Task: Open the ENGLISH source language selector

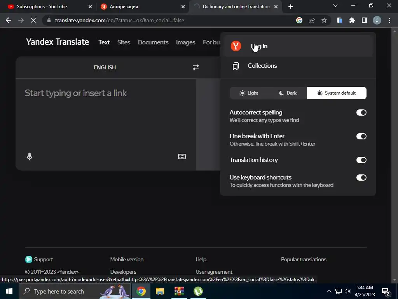Action: coord(105,67)
